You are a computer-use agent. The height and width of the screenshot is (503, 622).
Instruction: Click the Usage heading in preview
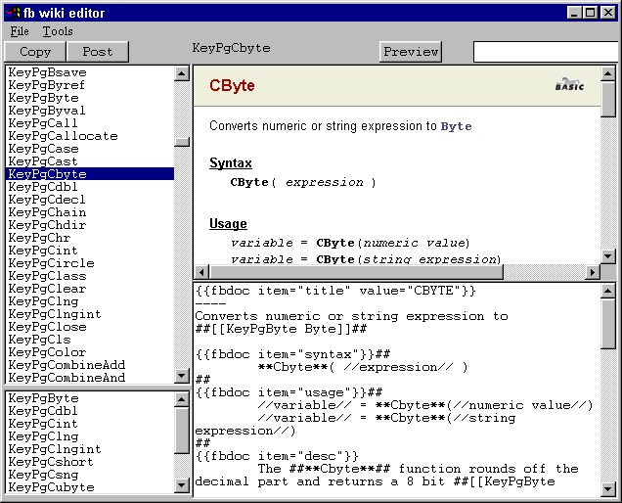click(x=228, y=224)
